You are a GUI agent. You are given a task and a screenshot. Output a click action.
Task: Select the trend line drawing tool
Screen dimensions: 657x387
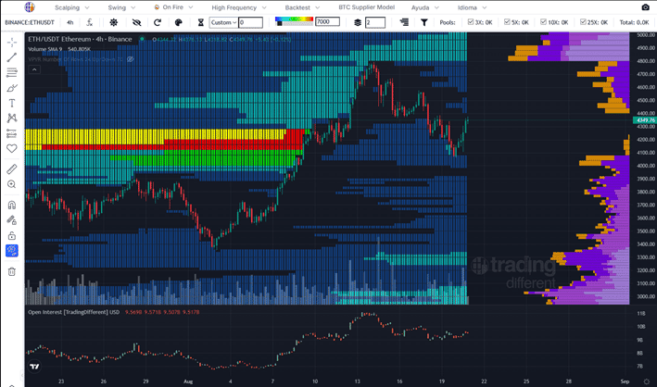coord(12,57)
